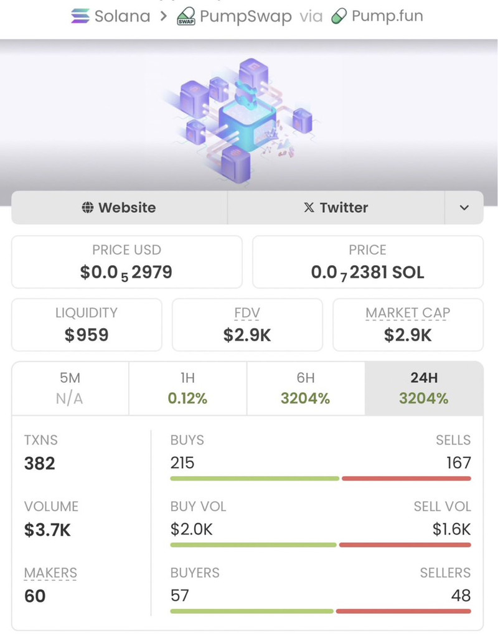
Task: Switch to the 1H timeframe tab
Action: tap(187, 388)
